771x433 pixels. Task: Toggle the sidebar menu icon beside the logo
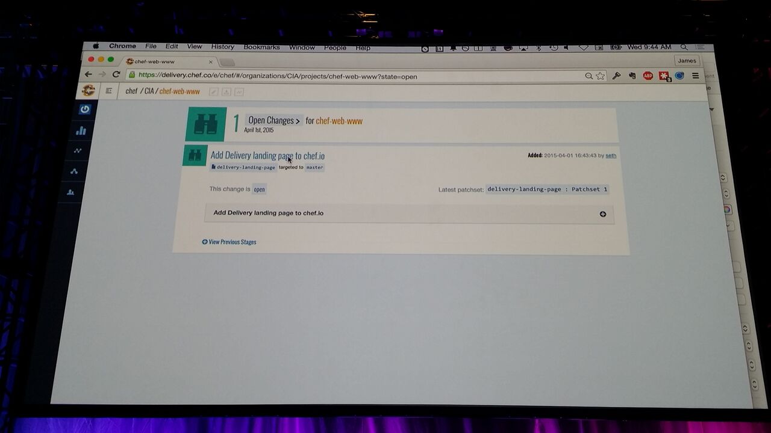[x=109, y=91]
